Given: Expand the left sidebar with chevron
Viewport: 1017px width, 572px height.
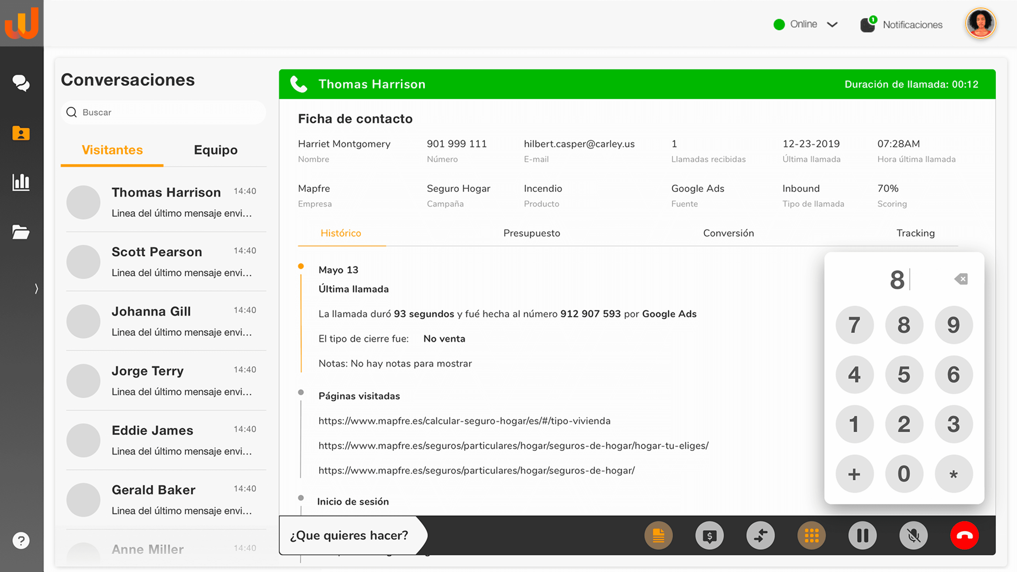Looking at the screenshot, I should pyautogui.click(x=36, y=289).
